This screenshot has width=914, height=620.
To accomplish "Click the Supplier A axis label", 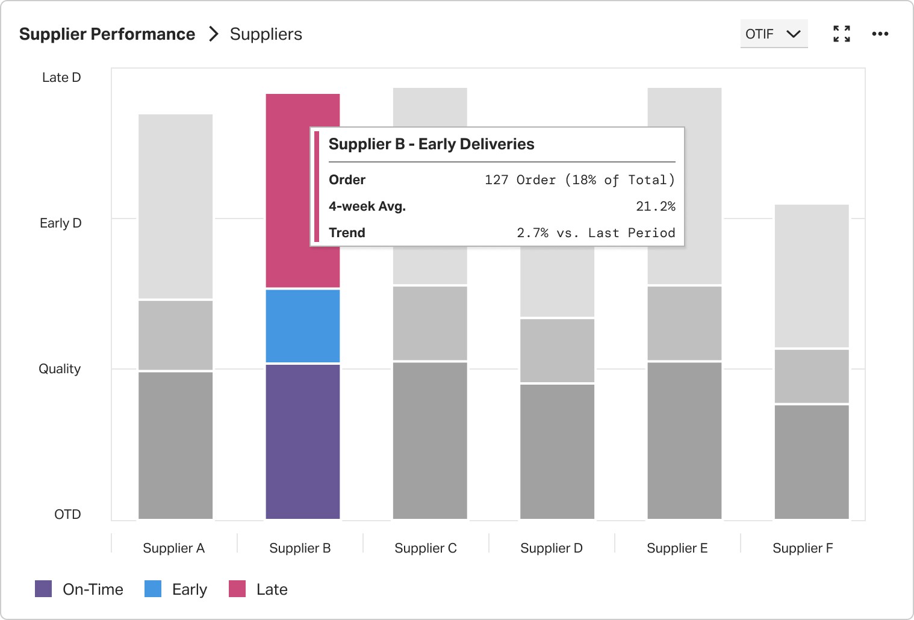I will tap(174, 548).
